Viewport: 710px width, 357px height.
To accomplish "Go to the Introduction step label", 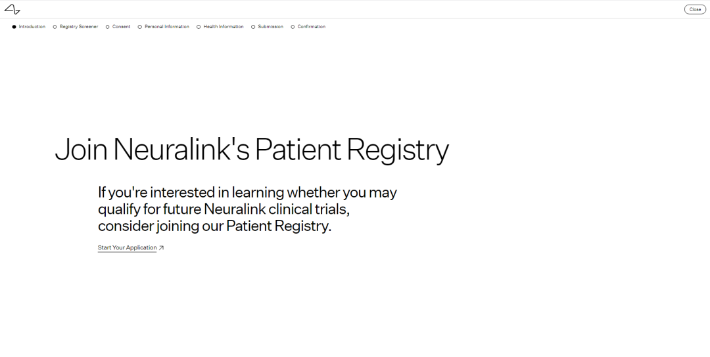I will [32, 27].
